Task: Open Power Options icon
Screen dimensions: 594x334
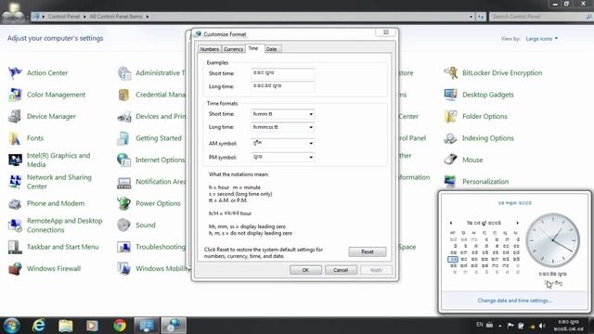Action: 124,203
